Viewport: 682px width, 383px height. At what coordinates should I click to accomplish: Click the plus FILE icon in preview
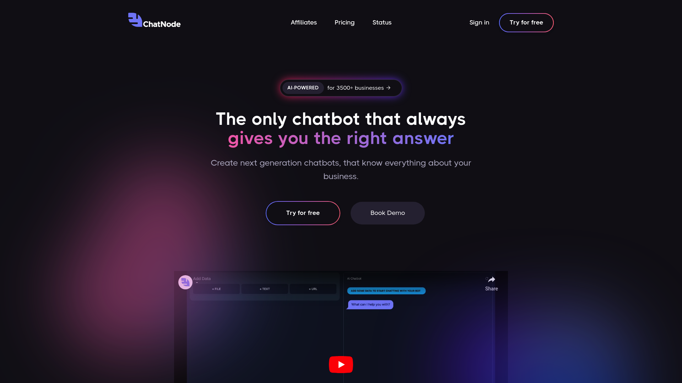(216, 289)
